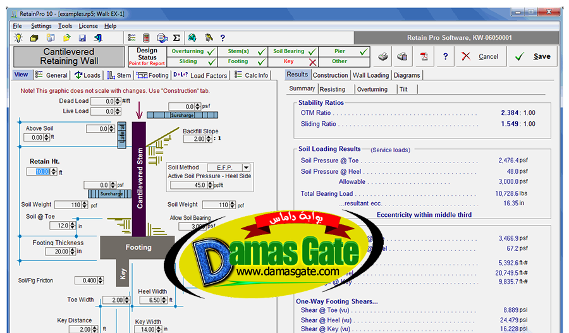Click Backfill Slope spinner arrows

(209, 139)
